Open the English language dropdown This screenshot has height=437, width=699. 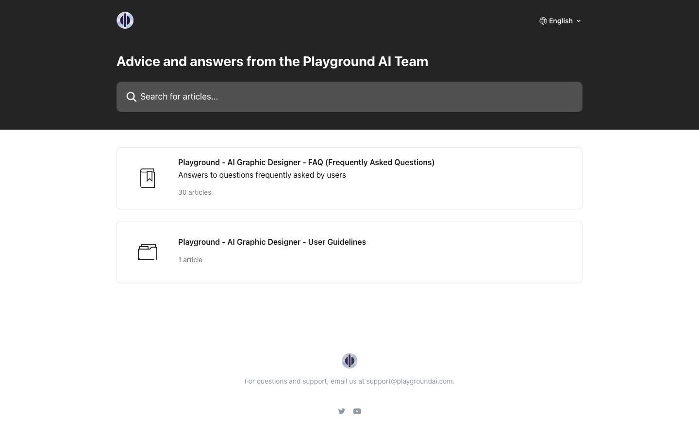pyautogui.click(x=560, y=21)
